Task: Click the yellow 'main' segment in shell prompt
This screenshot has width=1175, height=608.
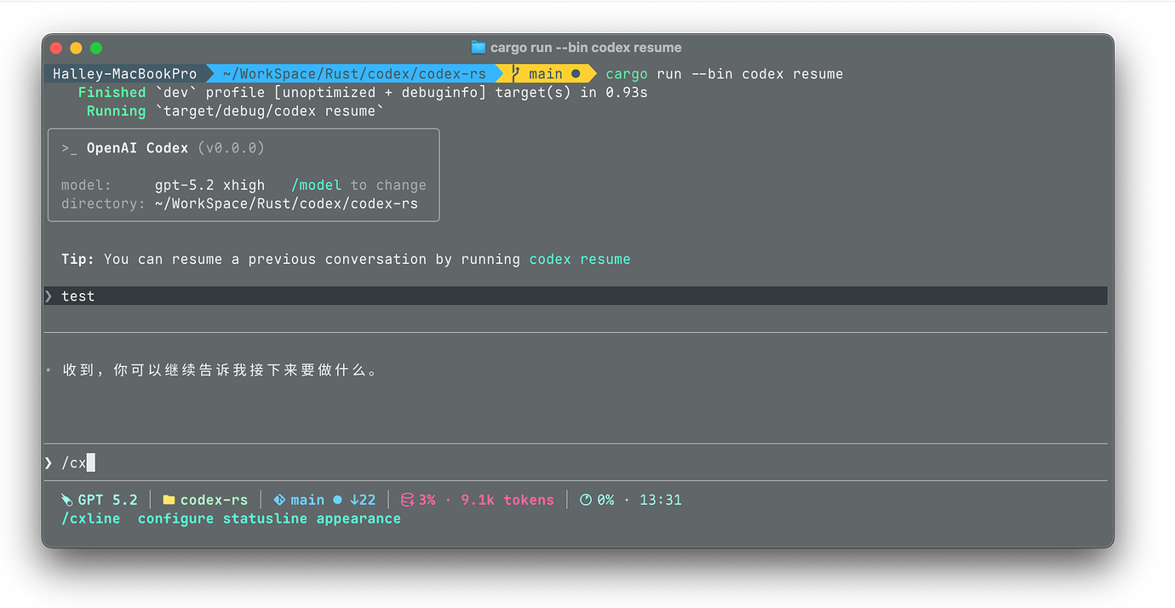Action: pyautogui.click(x=546, y=74)
